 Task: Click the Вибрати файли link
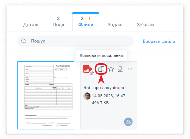point(159,41)
